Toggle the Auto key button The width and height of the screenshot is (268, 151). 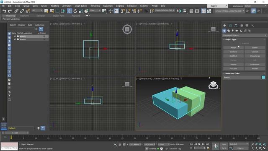224,144
